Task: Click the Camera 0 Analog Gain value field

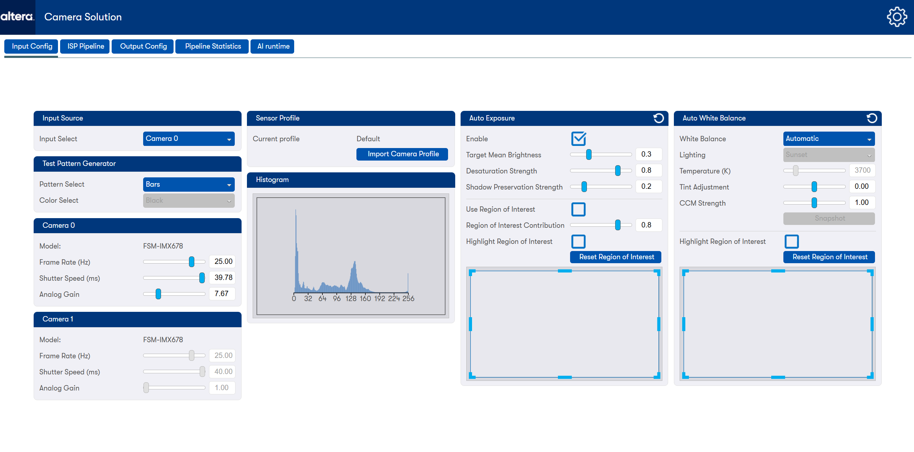Action: 222,294
